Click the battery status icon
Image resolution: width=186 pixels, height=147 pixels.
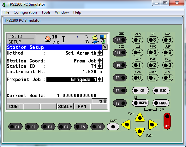[x=103, y=37]
